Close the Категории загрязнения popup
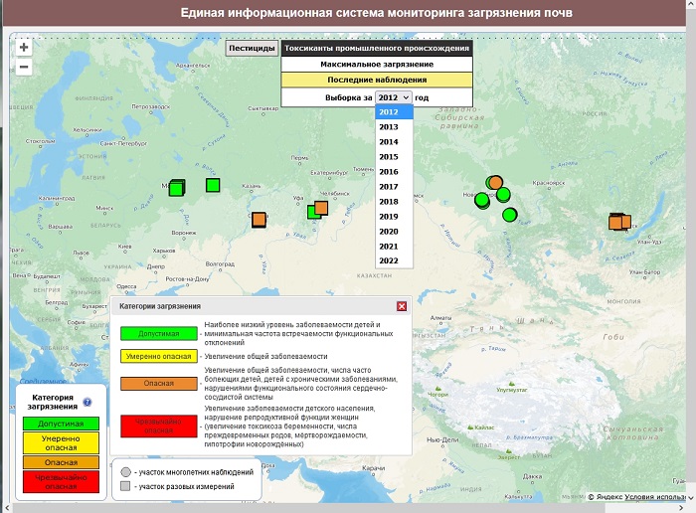 pos(402,306)
